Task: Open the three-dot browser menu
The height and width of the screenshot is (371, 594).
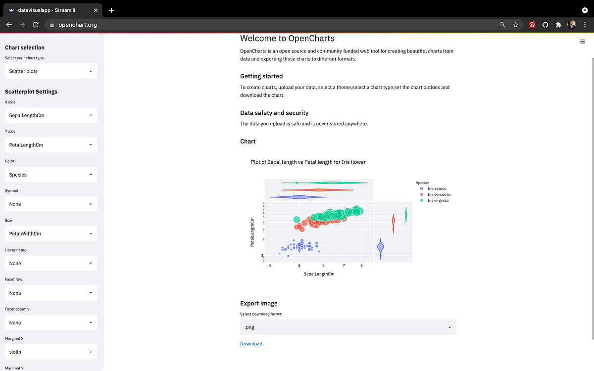Action: 585,25
